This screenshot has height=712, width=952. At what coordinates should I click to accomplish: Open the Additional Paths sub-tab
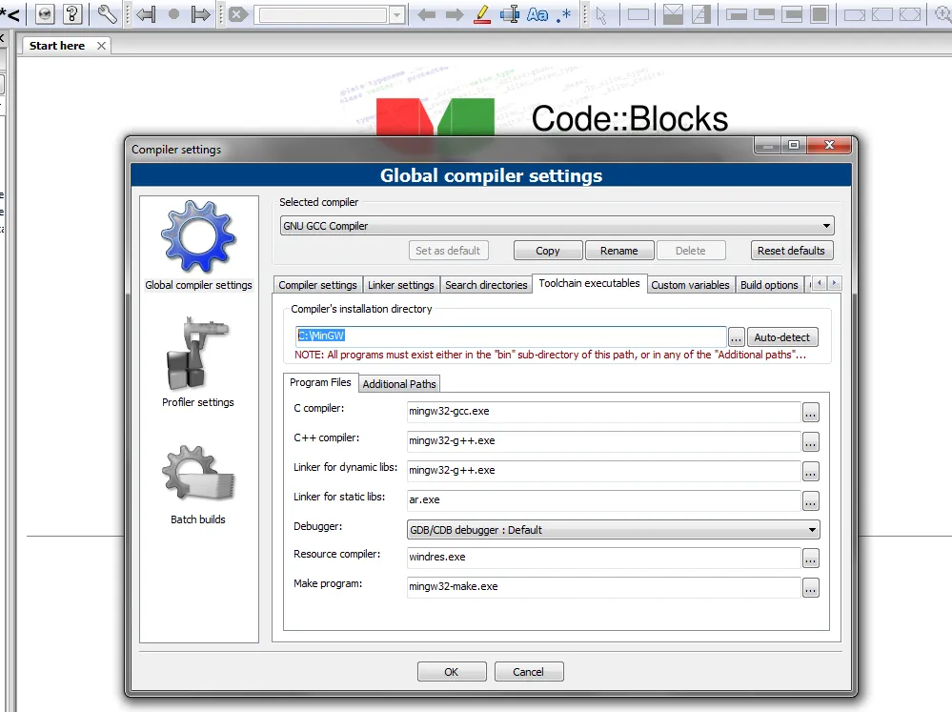click(x=399, y=384)
